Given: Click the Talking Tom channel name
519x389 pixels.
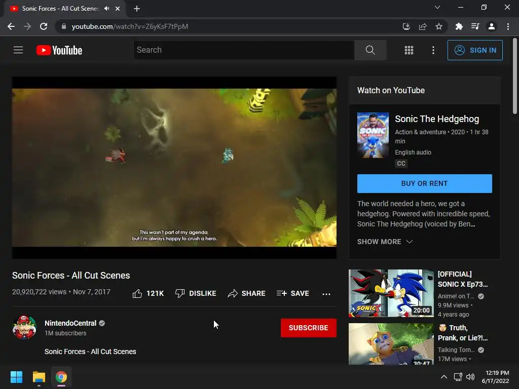Looking at the screenshot, I should (456, 350).
